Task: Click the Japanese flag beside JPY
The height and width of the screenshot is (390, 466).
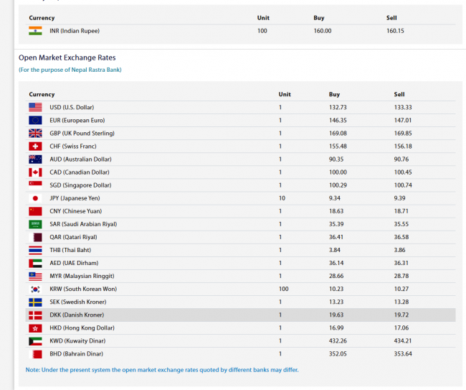Action: click(x=35, y=198)
